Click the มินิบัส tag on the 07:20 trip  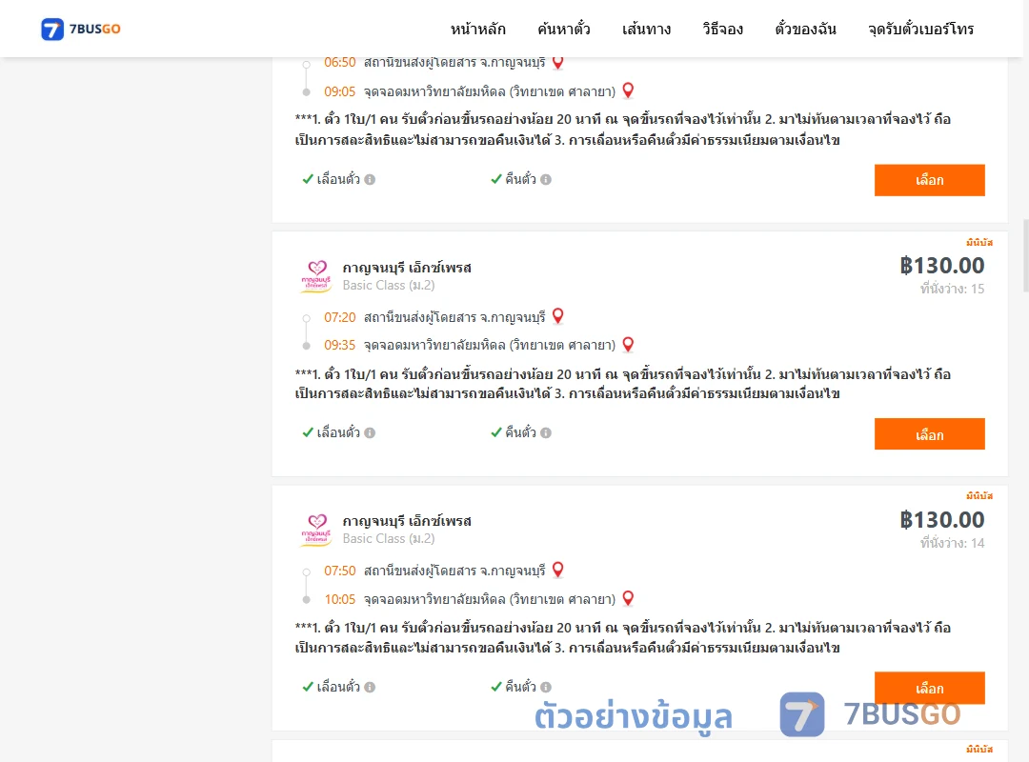(x=979, y=242)
